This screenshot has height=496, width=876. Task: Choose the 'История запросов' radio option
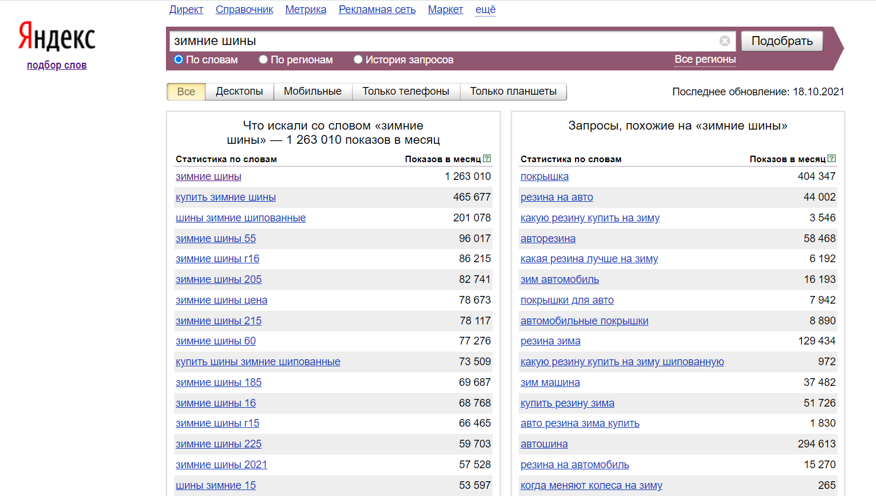click(x=358, y=60)
